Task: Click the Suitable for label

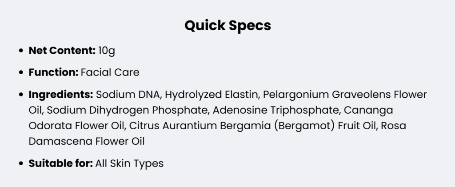Action: point(60,163)
